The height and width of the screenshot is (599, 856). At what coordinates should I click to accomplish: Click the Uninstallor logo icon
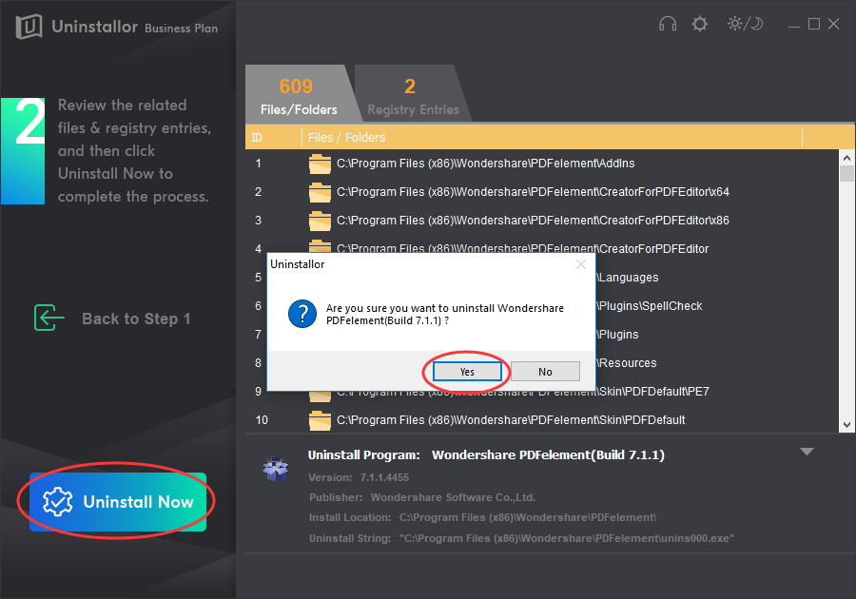click(29, 27)
